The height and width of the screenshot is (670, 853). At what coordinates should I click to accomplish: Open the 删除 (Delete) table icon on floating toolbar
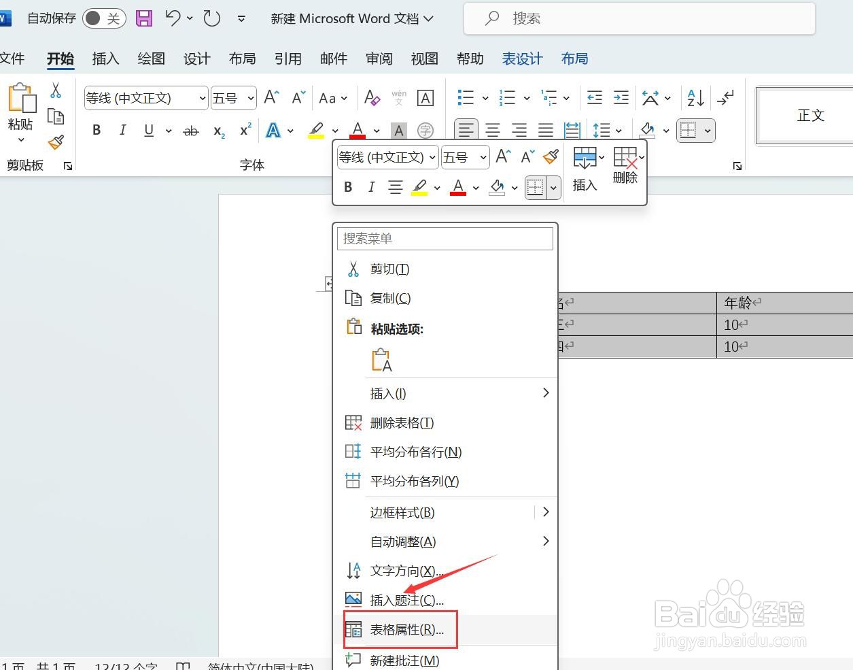point(625,165)
